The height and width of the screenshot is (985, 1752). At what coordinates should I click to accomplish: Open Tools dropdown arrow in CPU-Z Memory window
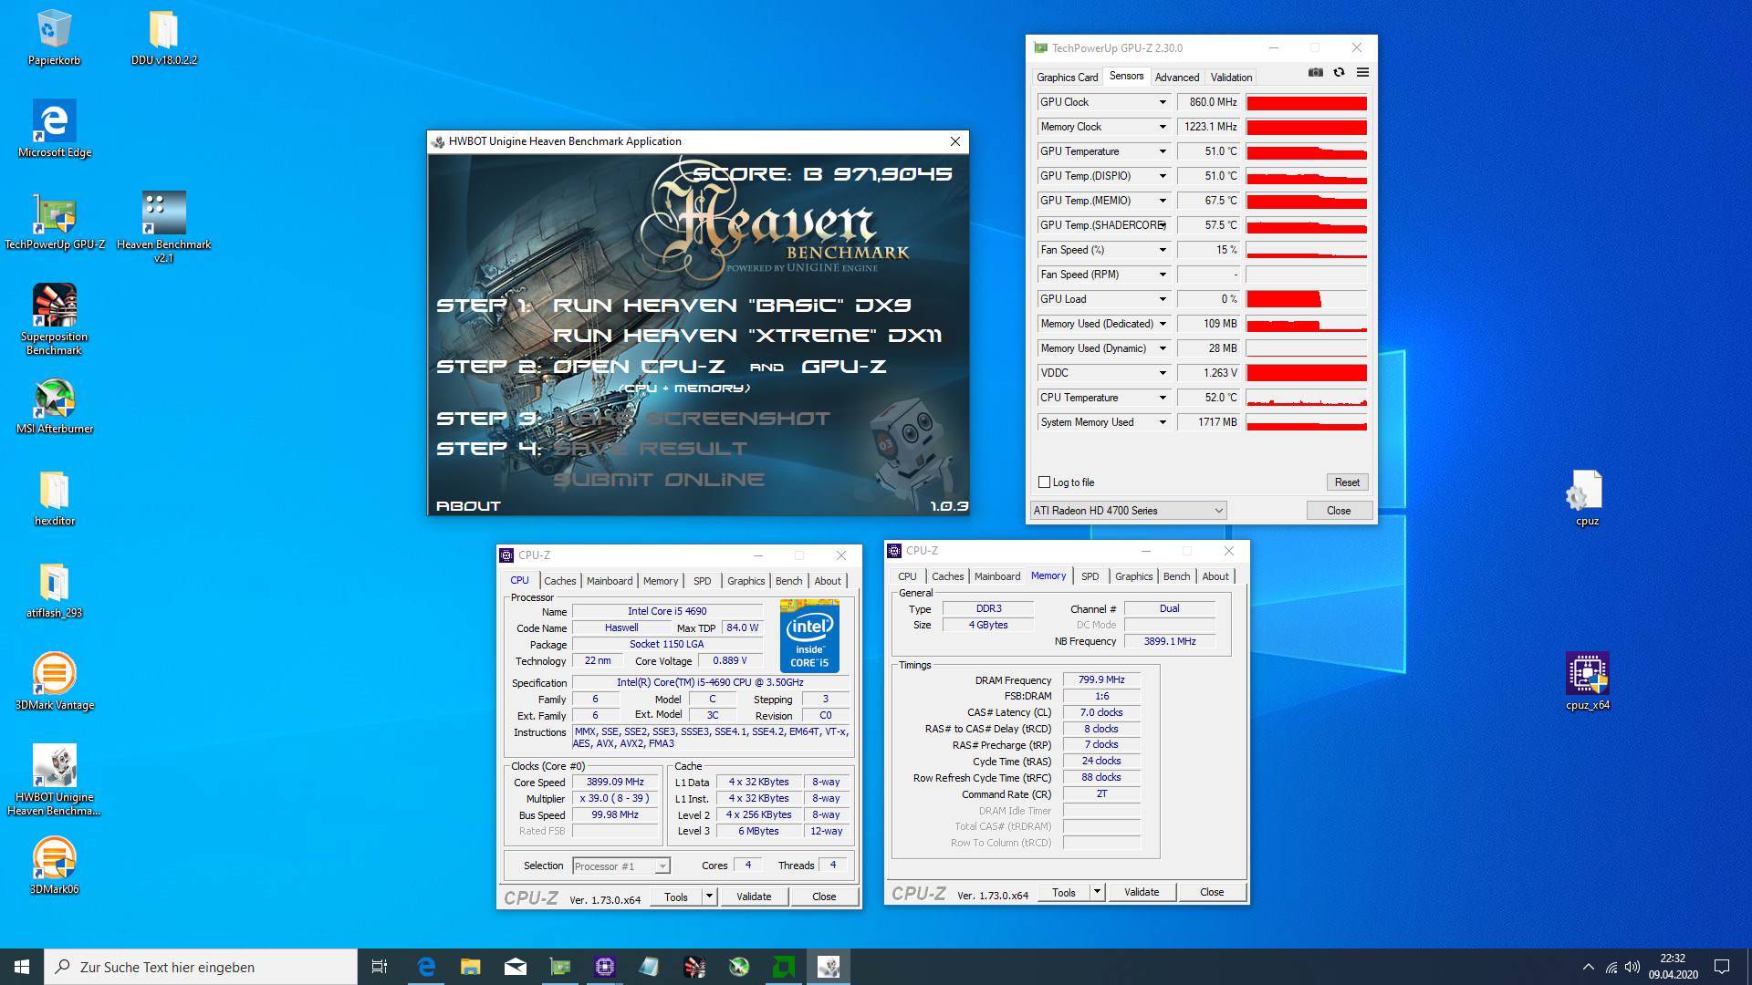pyautogui.click(x=1097, y=893)
